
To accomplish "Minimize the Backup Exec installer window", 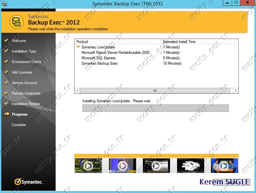I will pos(227,3).
